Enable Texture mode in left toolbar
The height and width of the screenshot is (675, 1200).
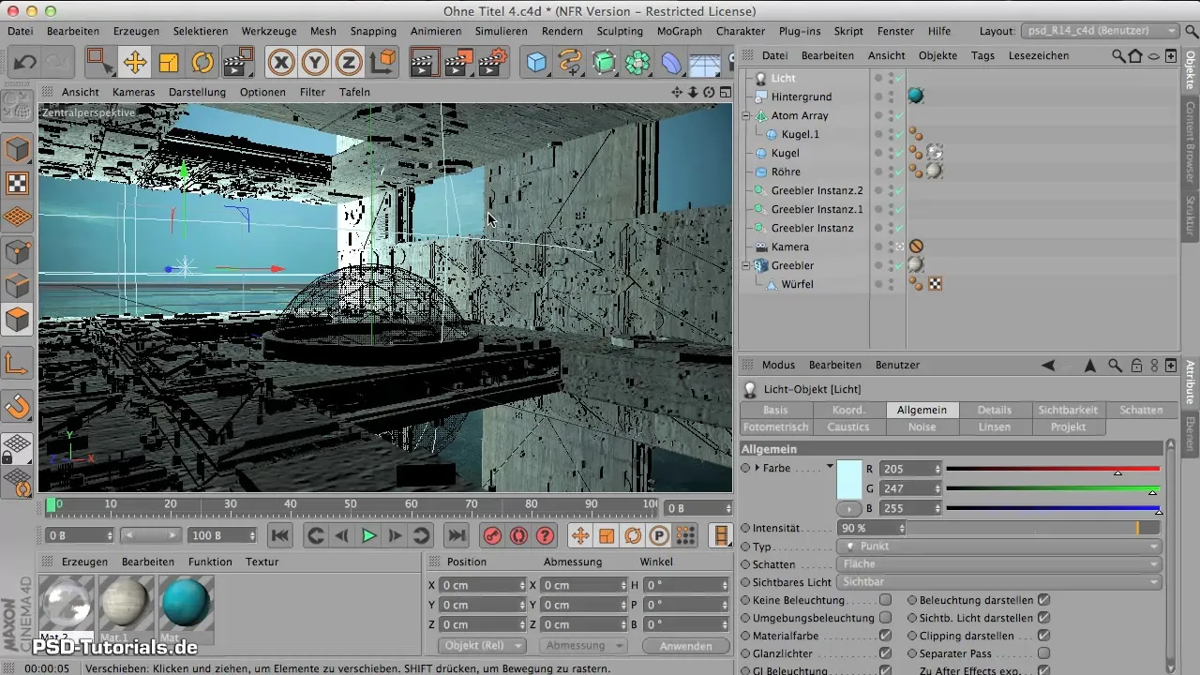coord(18,183)
